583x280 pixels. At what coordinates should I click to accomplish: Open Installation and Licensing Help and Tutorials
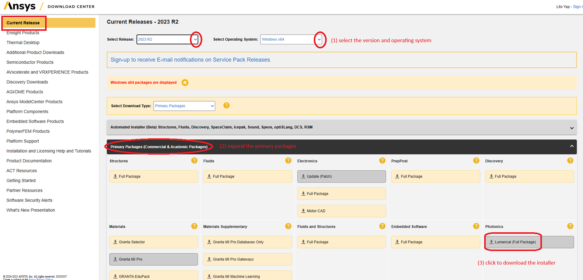(x=49, y=151)
